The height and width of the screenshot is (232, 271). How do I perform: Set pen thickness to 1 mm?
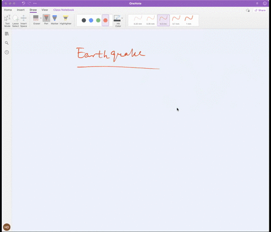click(x=189, y=20)
